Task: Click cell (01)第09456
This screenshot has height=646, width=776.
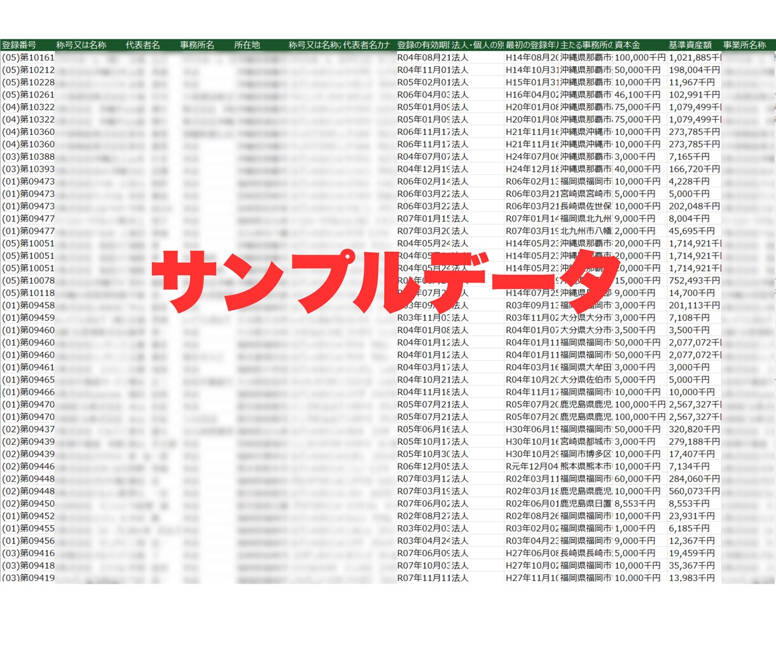Action: click(27, 541)
